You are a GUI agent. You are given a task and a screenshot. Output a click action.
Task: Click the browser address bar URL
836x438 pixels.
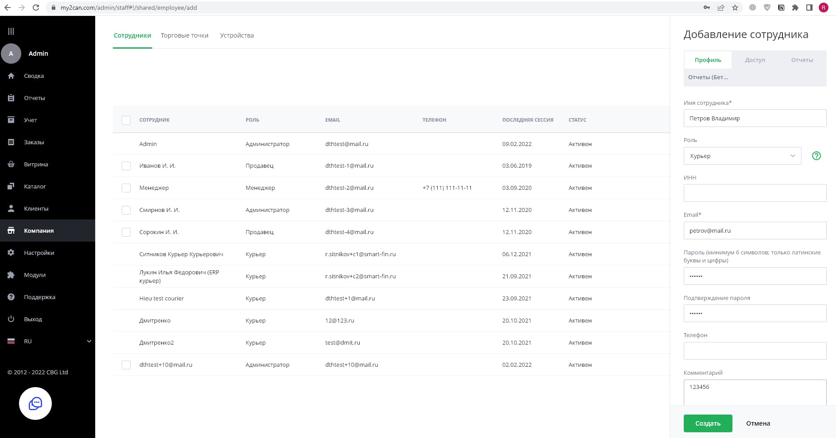129,8
